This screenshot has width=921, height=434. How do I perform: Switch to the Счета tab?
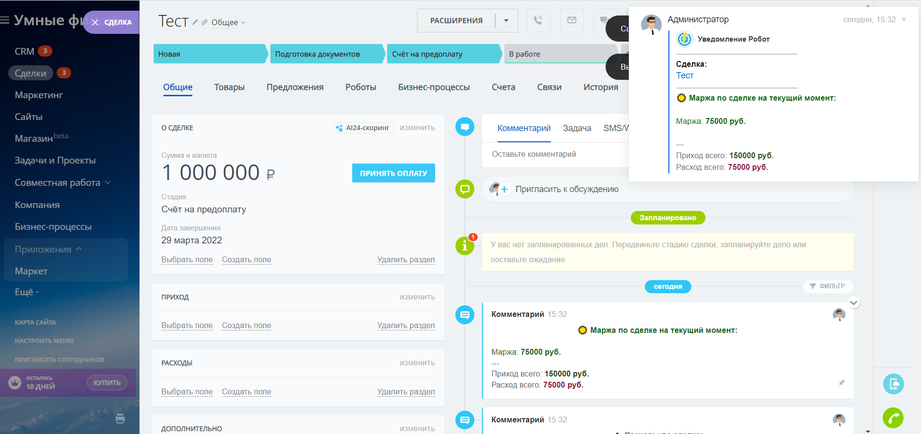click(503, 87)
